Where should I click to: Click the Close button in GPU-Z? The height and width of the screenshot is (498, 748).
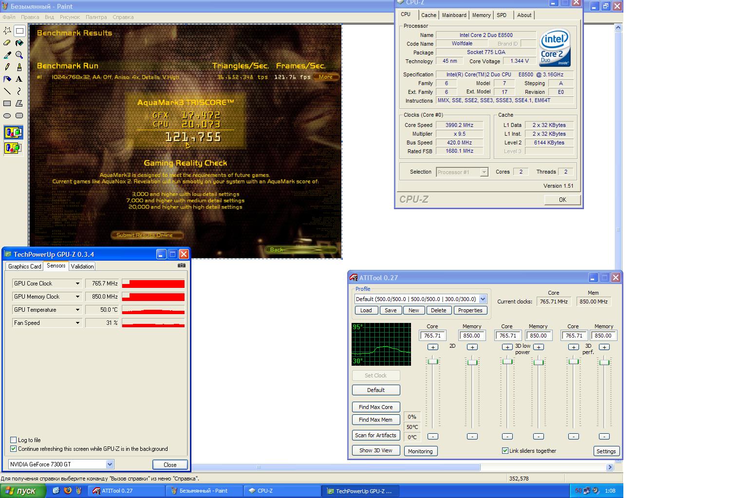point(170,464)
